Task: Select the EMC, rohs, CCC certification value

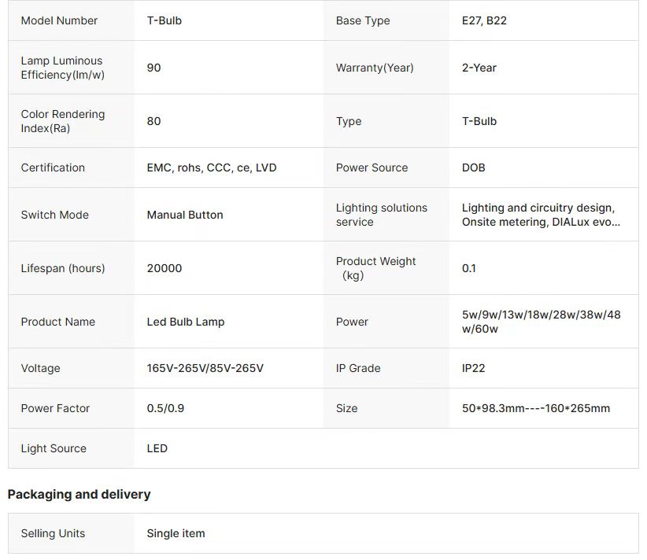Action: click(211, 168)
